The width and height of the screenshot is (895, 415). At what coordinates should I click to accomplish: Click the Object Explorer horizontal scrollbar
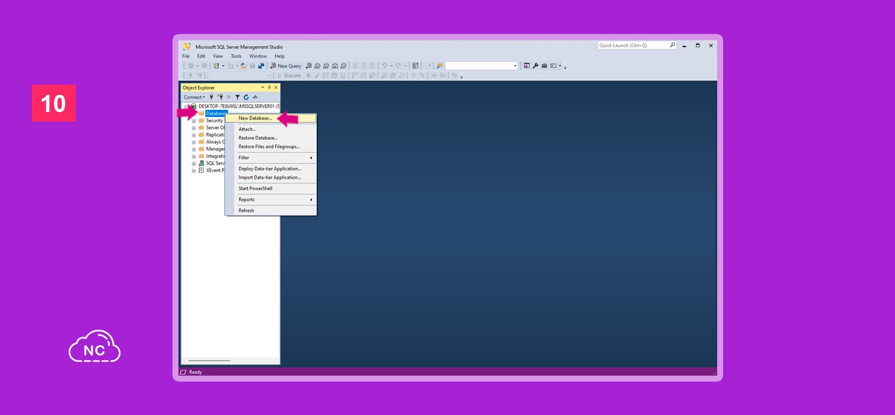(209, 361)
